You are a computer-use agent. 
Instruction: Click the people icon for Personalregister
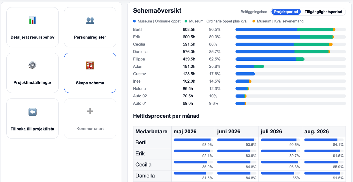pyautogui.click(x=90, y=20)
